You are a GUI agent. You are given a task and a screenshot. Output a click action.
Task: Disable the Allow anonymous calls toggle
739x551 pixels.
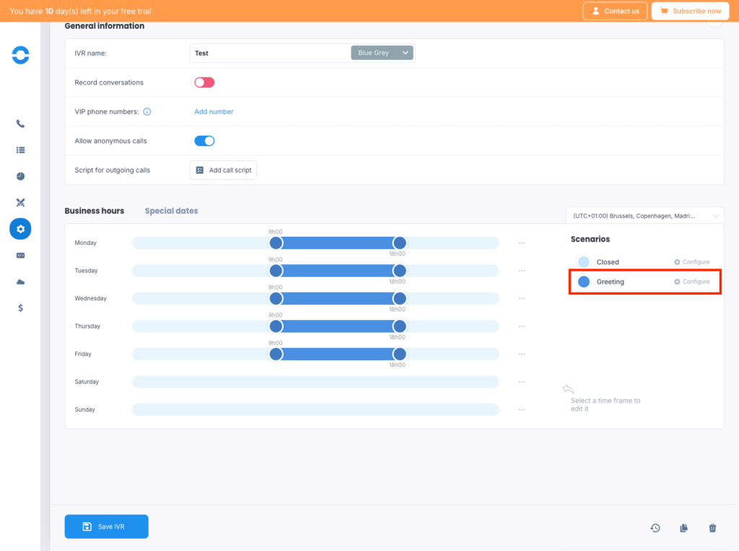tap(204, 141)
